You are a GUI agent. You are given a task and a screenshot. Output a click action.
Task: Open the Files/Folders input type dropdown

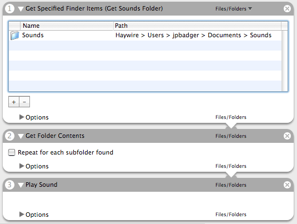point(234,9)
